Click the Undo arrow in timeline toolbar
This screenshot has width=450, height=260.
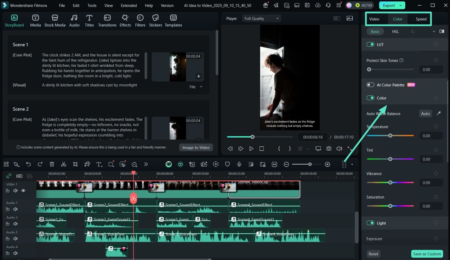[x=28, y=164]
